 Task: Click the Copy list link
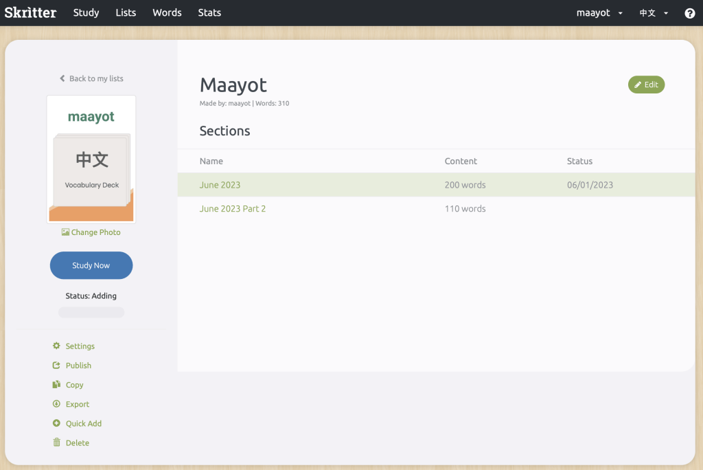click(x=74, y=385)
